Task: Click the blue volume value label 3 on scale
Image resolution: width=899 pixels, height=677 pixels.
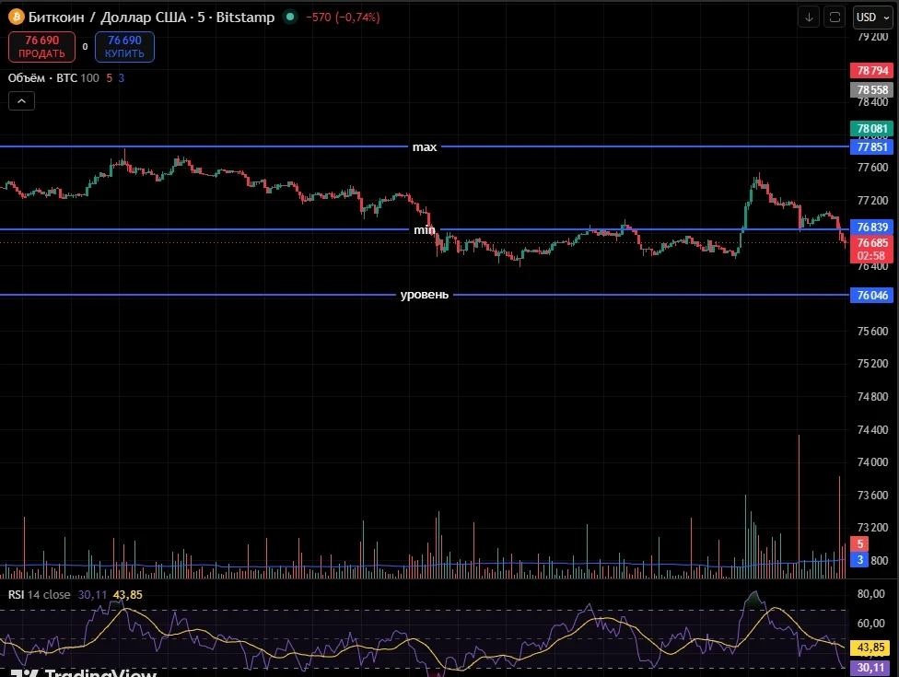Action: point(859,560)
